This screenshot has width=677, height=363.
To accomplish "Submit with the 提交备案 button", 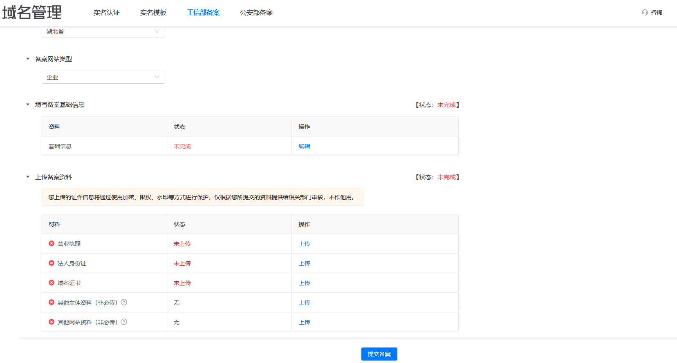I will coord(379,354).
